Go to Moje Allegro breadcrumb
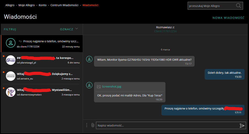The image size is (249, 134). tap(26, 5)
